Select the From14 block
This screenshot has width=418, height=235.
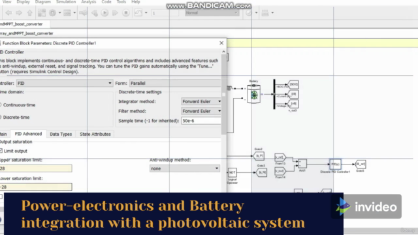coord(280,171)
